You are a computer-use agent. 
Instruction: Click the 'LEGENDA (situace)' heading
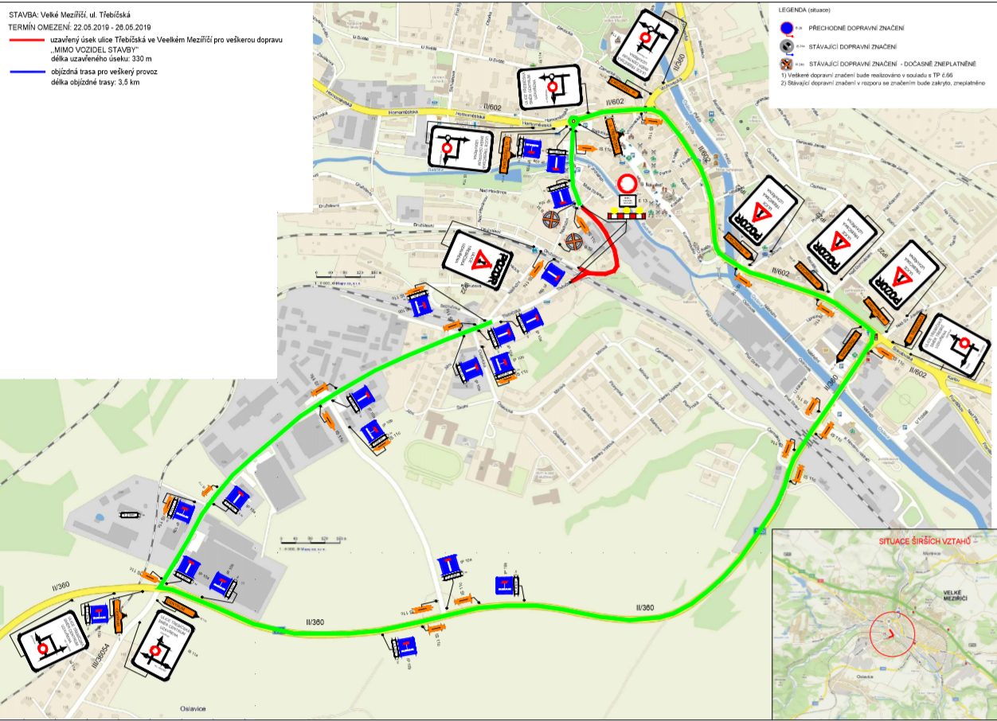806,10
